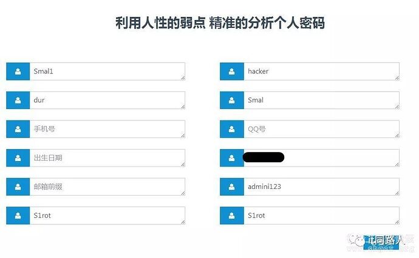The height and width of the screenshot is (258, 419).
Task: Click the user icon next to hacker
Action: (231, 71)
